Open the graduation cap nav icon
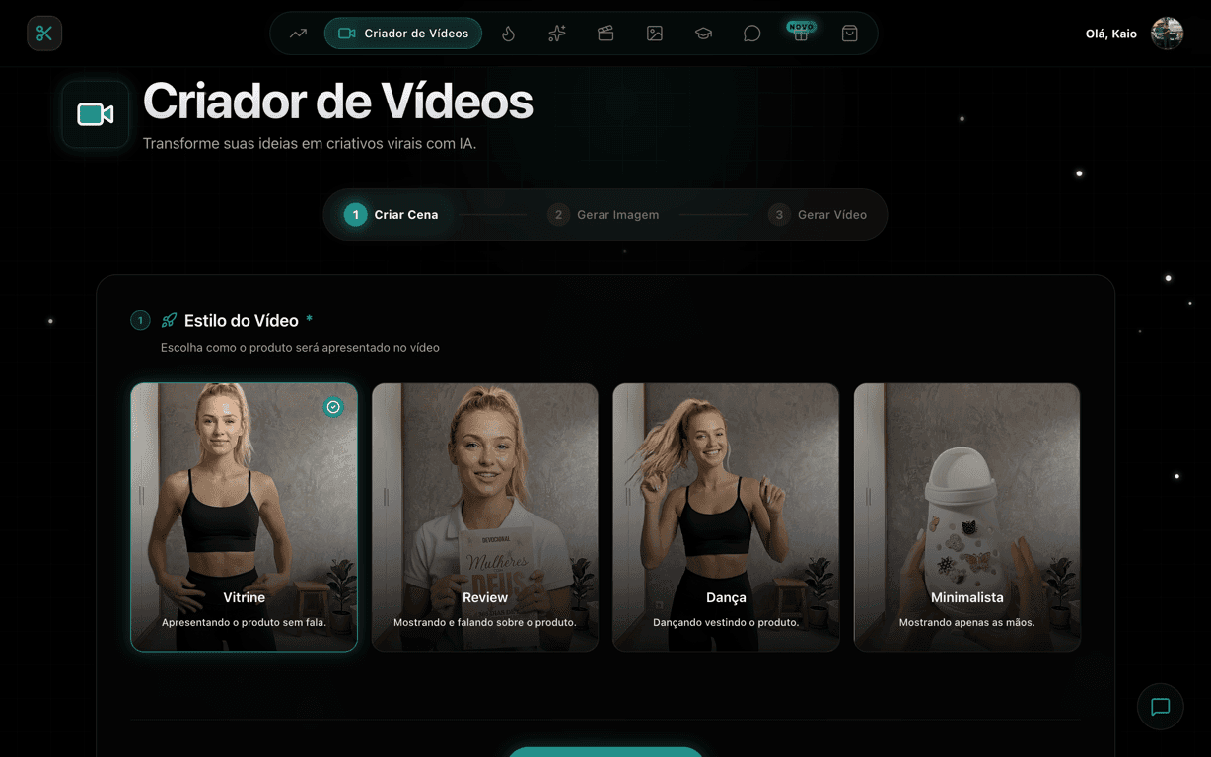This screenshot has width=1211, height=757. pyautogui.click(x=703, y=34)
